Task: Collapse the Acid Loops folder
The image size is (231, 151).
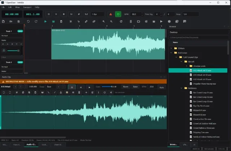Action: coord(171,53)
